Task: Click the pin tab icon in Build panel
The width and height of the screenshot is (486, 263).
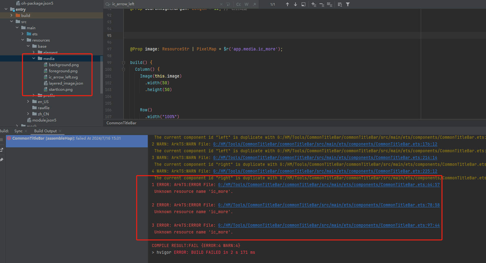Action: tap(2, 160)
